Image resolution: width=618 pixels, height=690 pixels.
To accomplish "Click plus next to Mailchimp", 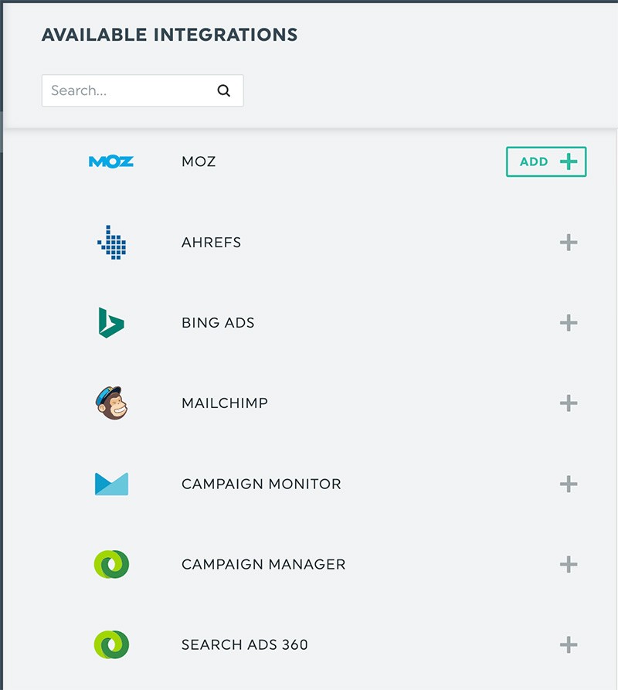I will (x=569, y=403).
